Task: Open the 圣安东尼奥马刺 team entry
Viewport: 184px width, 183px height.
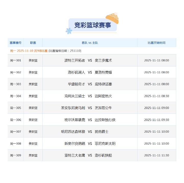Action: pyautogui.click(x=73, y=108)
